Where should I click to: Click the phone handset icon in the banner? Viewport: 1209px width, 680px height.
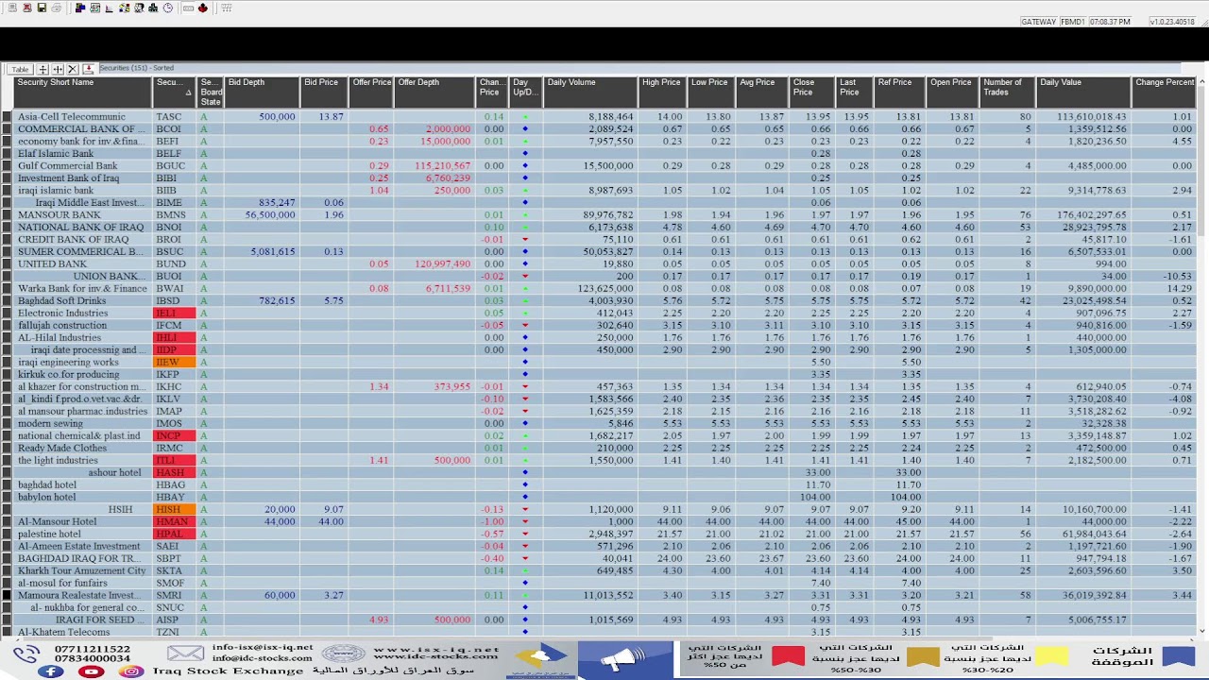[x=27, y=654]
